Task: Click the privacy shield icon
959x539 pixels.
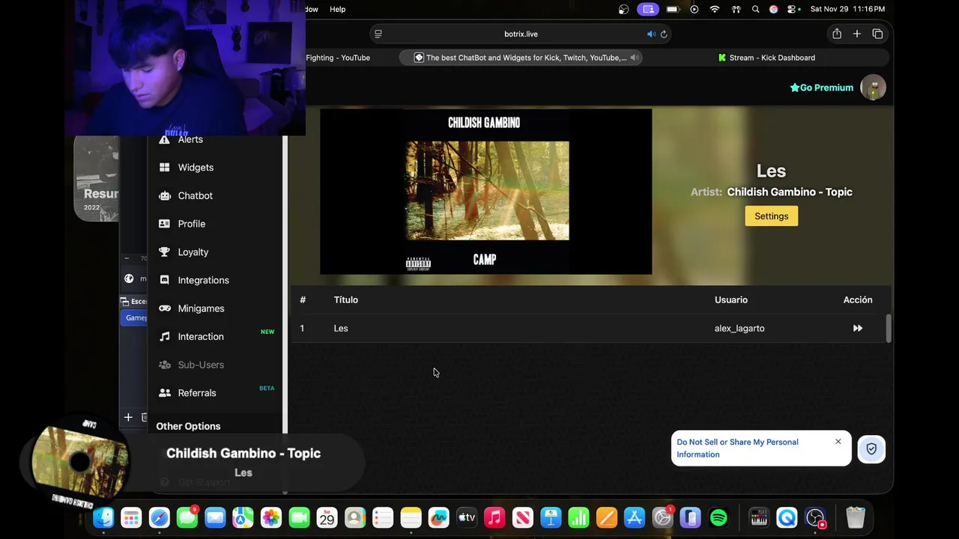Action: coord(871,449)
